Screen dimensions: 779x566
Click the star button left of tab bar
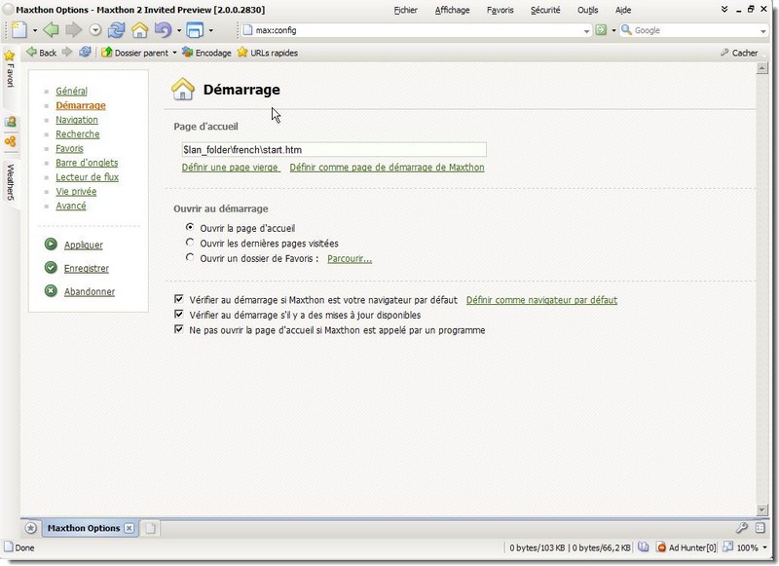tap(31, 528)
